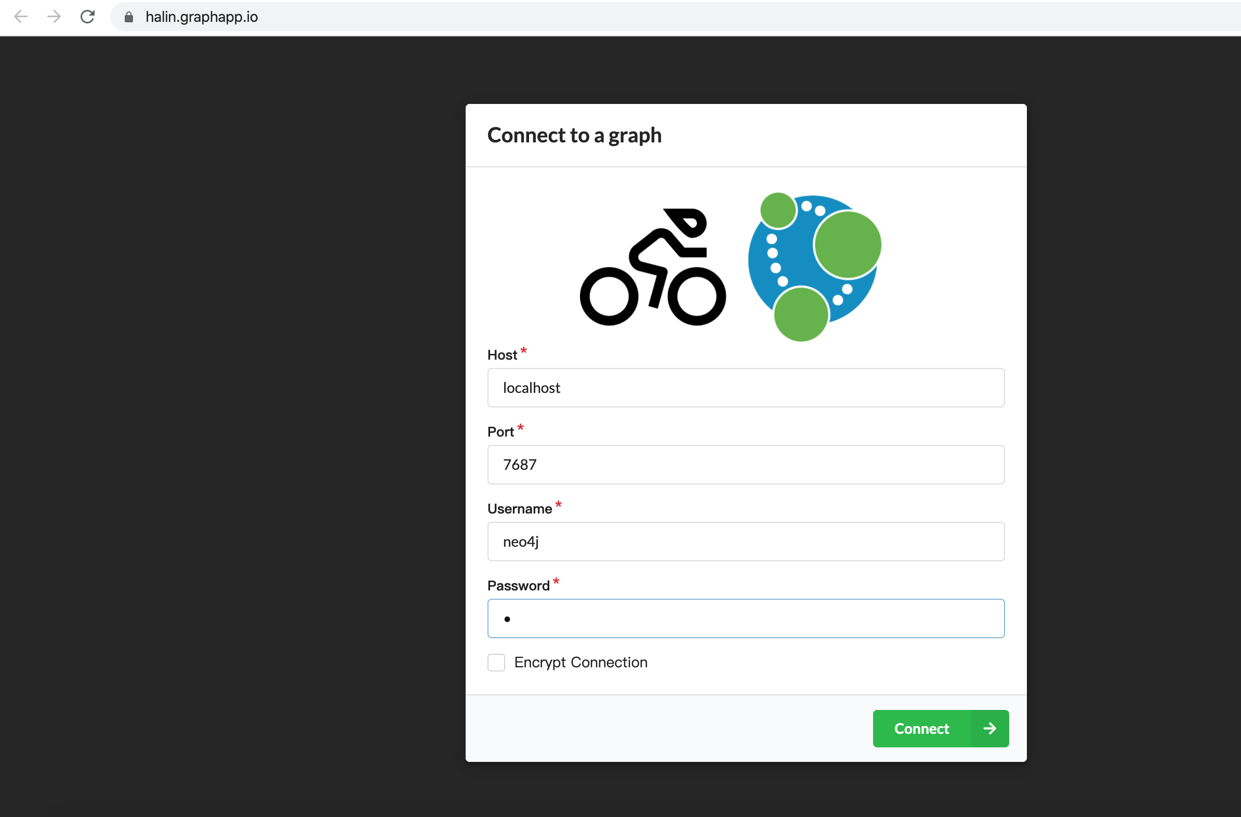Click the Halin cyclist logo
Viewport: 1241px width, 817px height.
coord(653,267)
